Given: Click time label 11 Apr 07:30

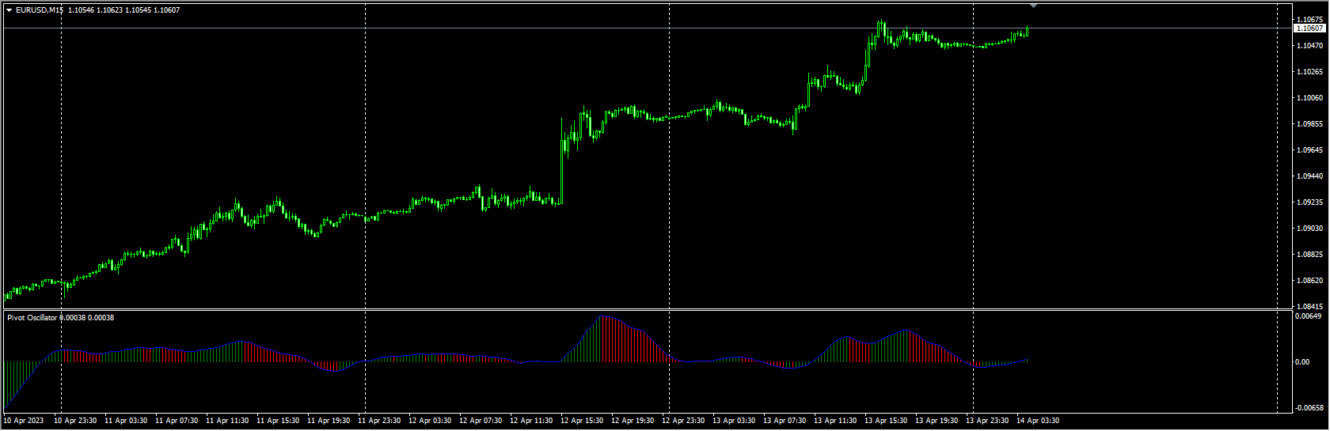Looking at the screenshot, I should 177,421.
